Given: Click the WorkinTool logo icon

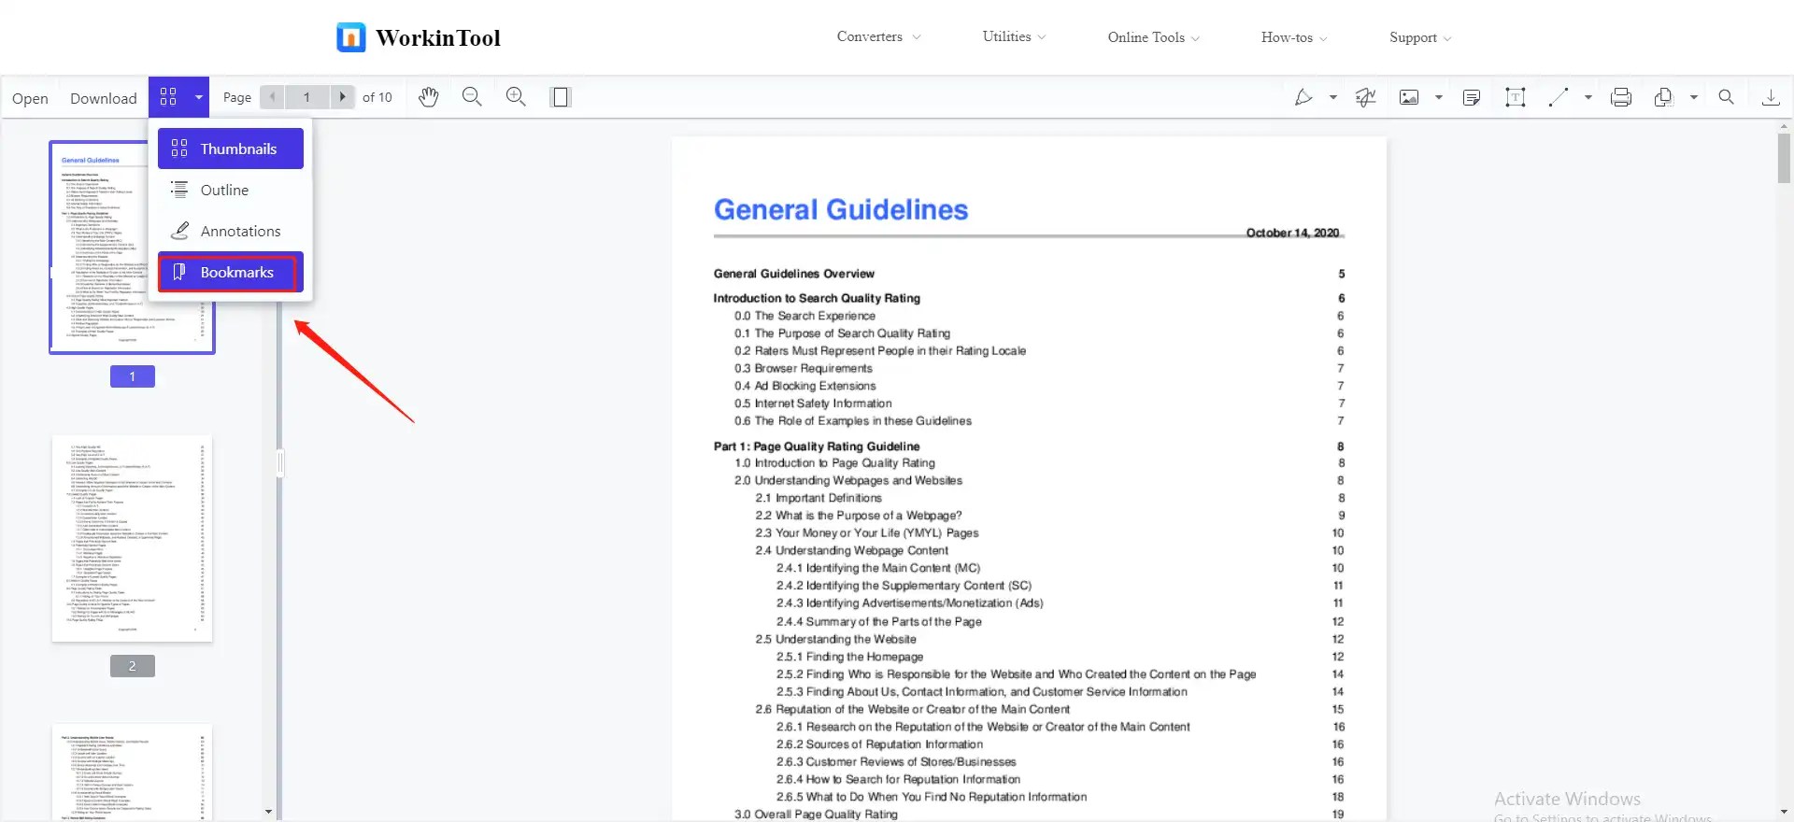Looking at the screenshot, I should point(351,37).
